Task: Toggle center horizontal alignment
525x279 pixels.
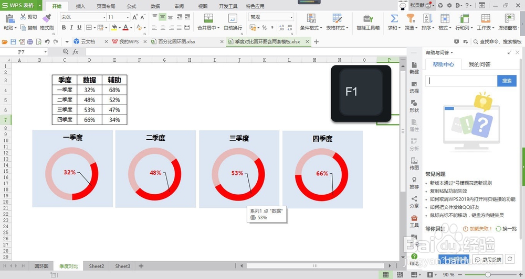Action: (162, 28)
